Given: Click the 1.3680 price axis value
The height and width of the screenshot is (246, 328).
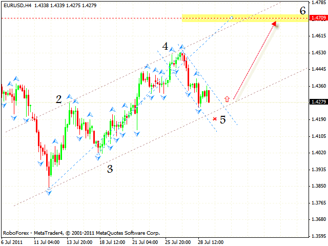Looking at the screenshot, I should [x=319, y=219].
